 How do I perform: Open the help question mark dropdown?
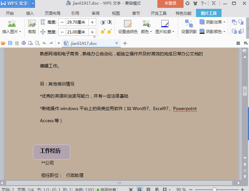point(204,3)
